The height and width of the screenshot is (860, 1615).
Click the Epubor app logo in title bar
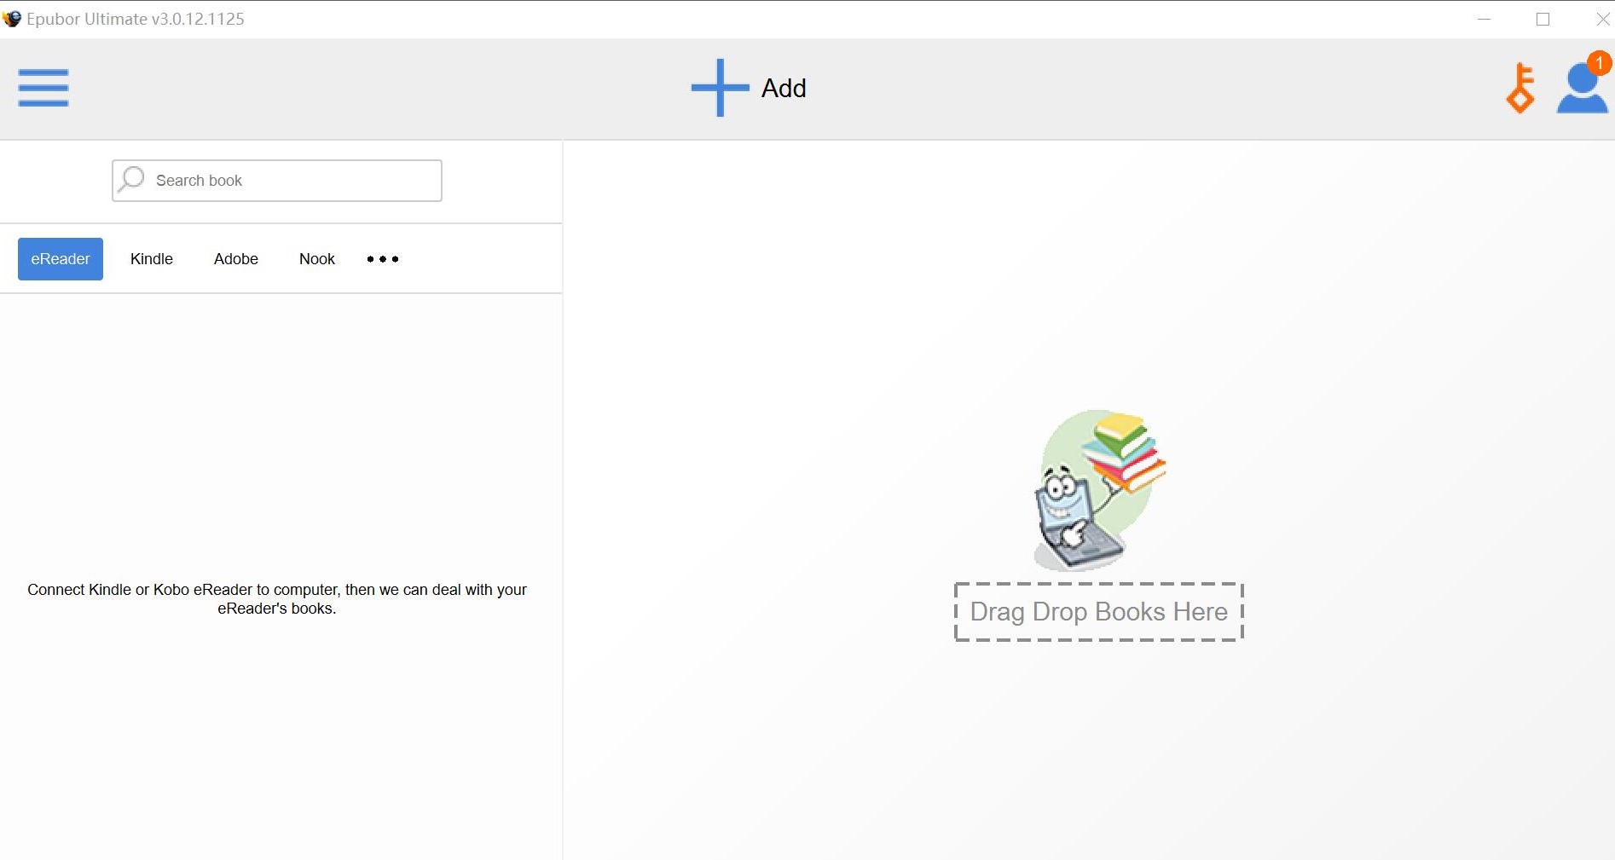coord(12,19)
